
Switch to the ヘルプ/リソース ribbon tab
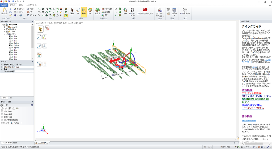pyautogui.click(x=31, y=5)
